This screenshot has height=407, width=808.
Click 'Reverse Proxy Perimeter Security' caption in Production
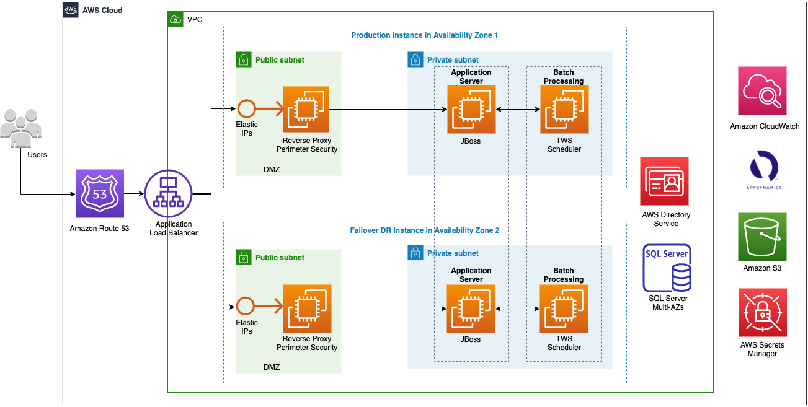[x=307, y=145]
